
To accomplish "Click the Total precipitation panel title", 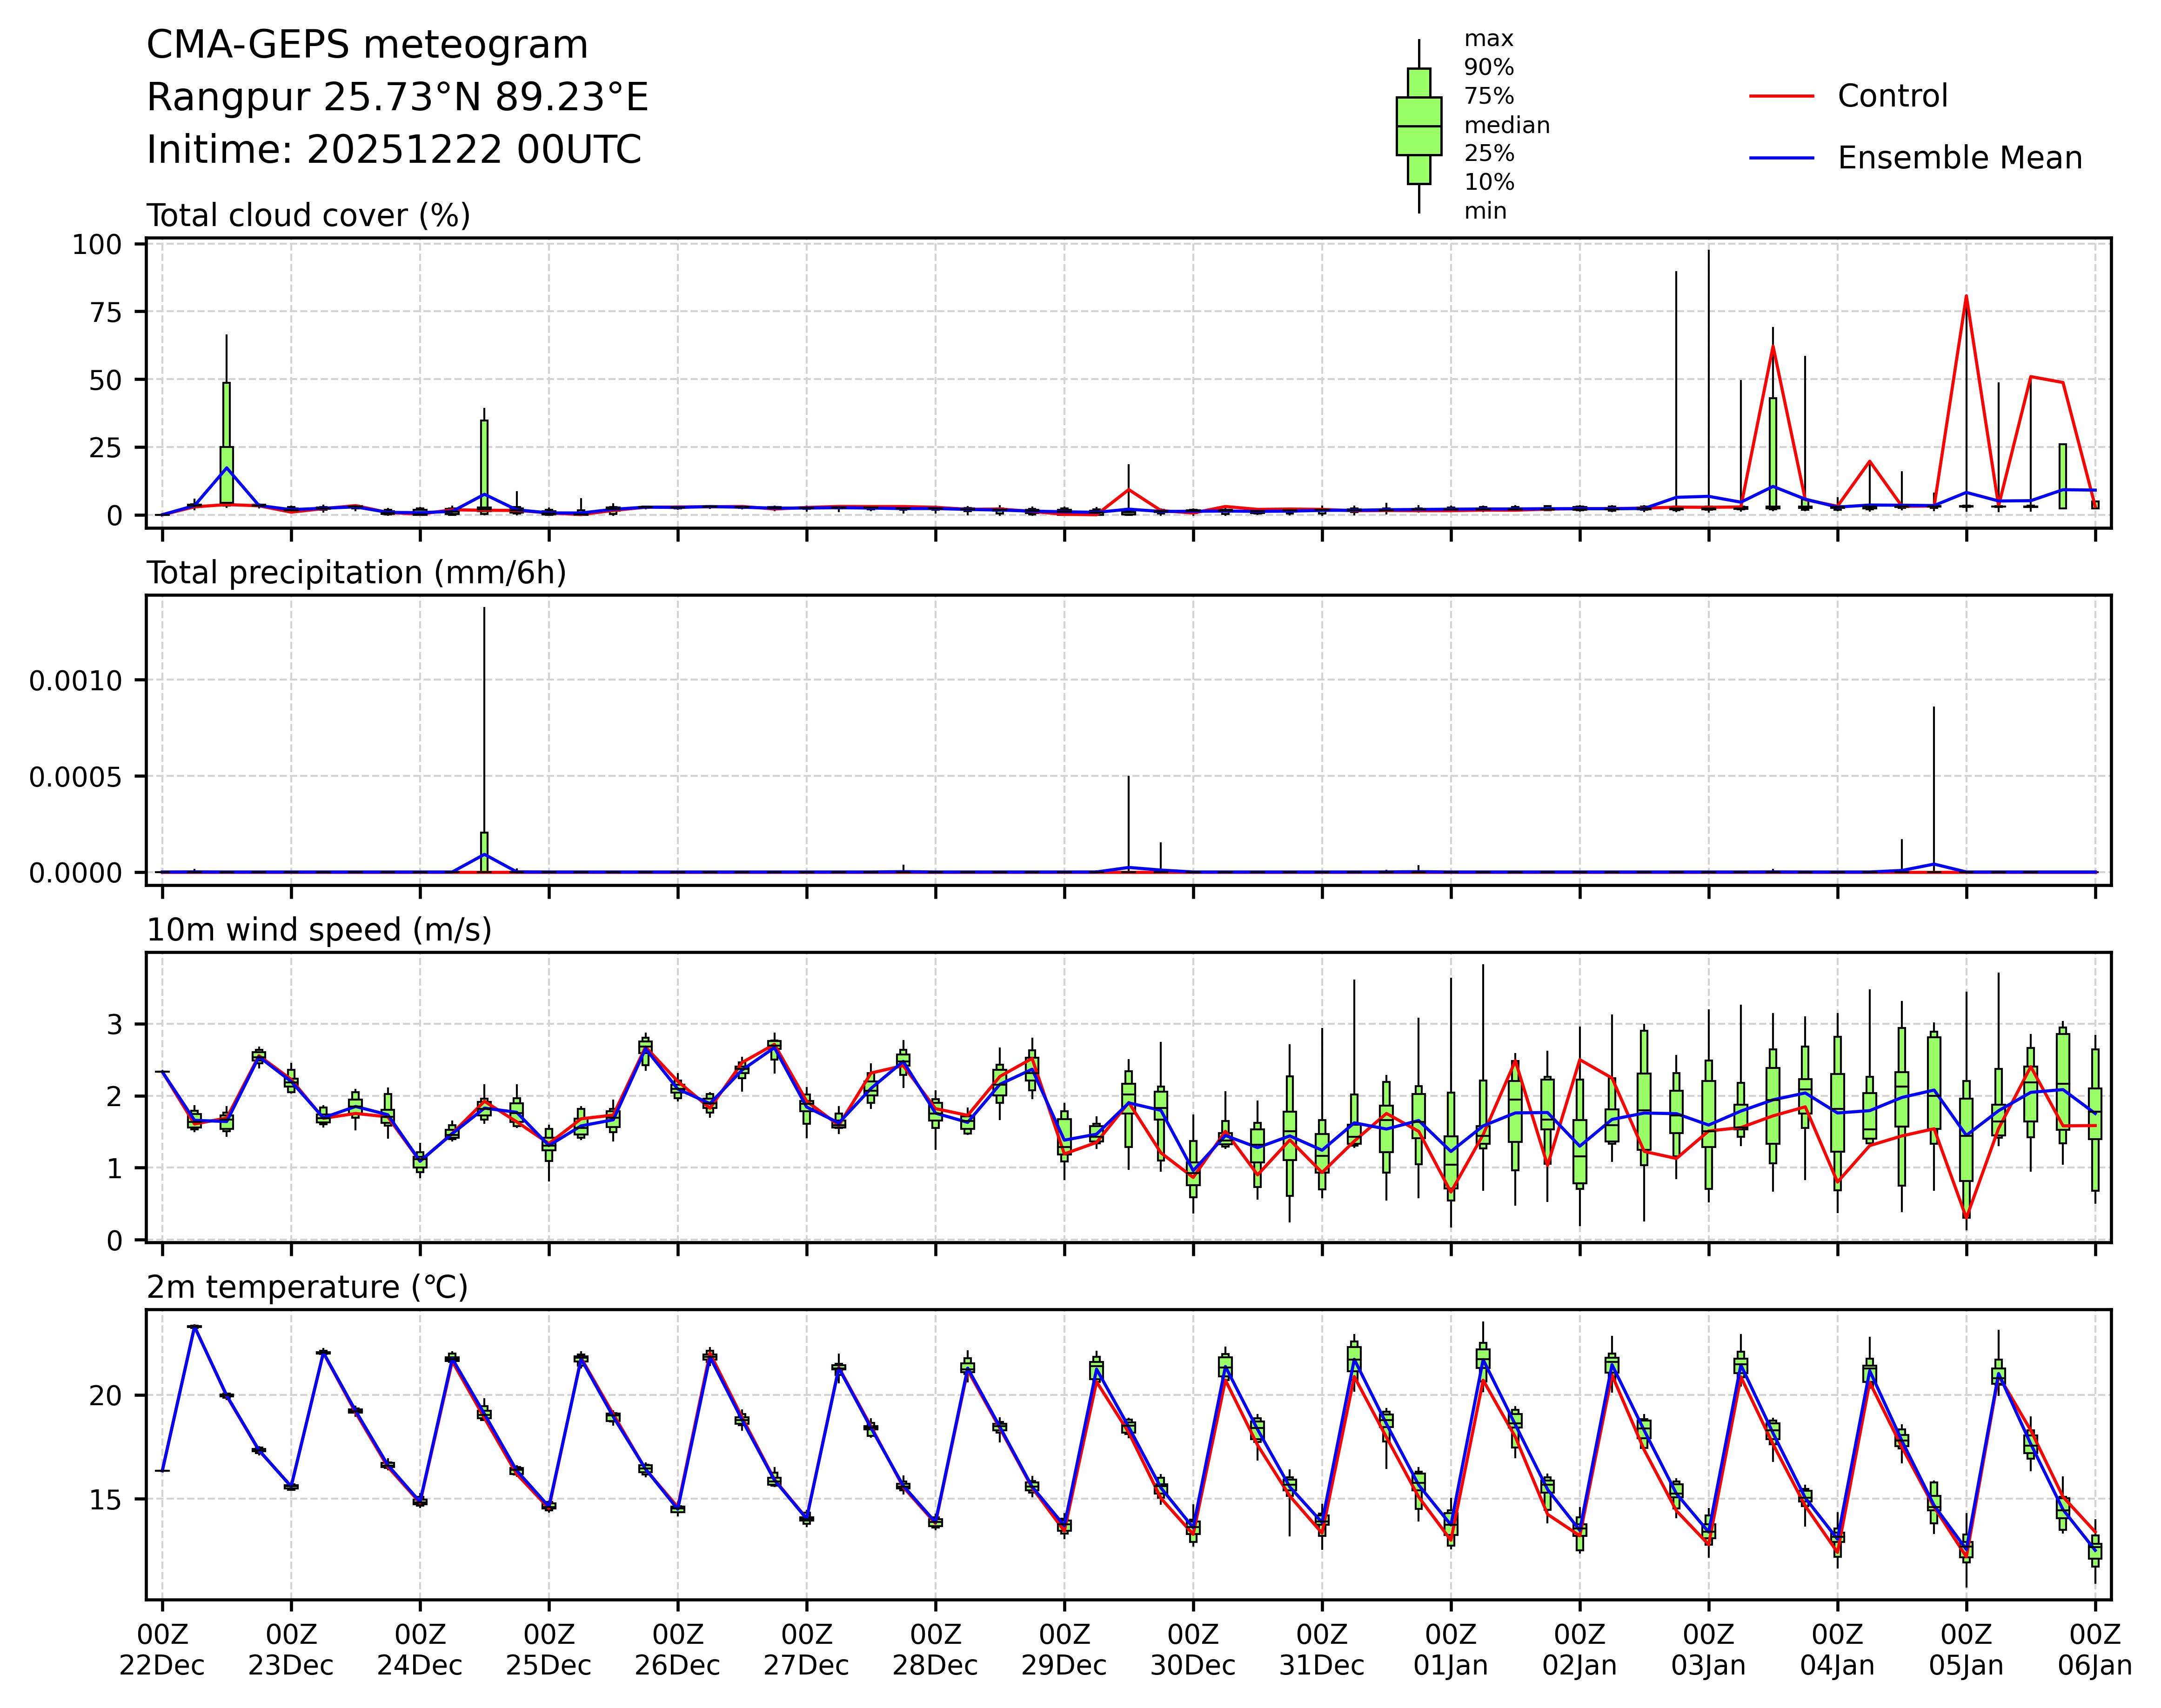I will (x=356, y=573).
